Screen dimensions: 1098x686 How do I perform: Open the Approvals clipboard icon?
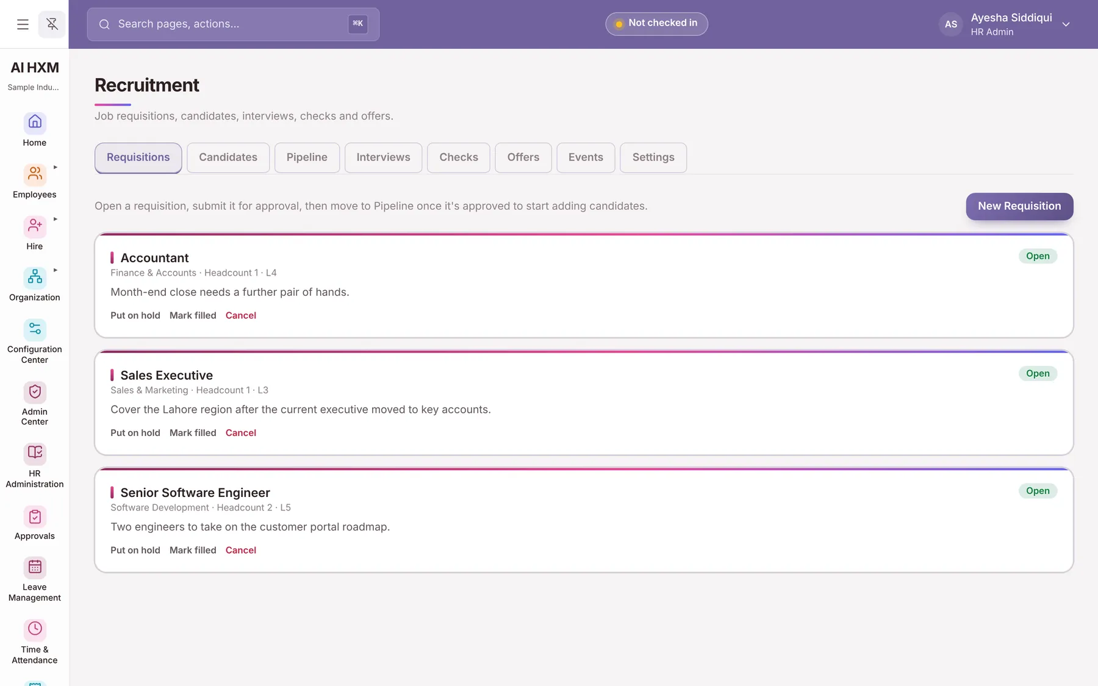click(x=35, y=516)
